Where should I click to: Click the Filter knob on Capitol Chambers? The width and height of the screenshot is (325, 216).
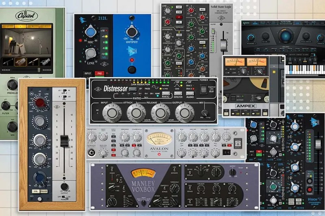(6, 106)
